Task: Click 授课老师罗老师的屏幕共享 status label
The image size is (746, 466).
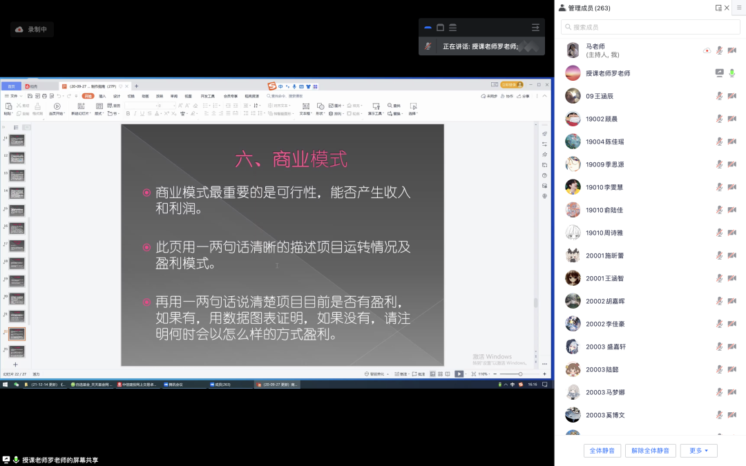Action: pos(60,460)
